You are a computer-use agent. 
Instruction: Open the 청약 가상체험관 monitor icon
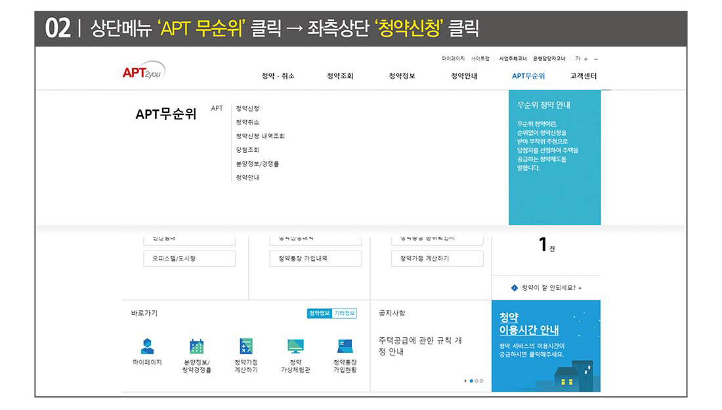coord(295,346)
